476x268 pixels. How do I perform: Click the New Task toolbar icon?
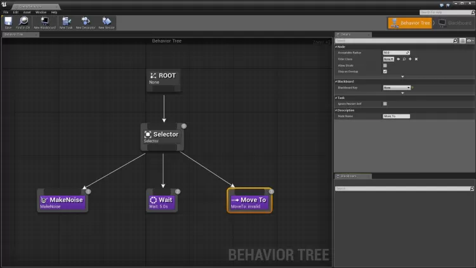66,23
